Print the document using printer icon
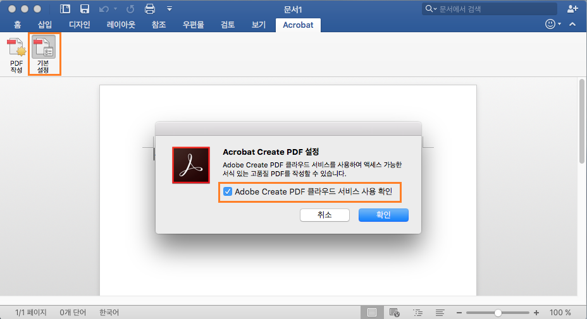 150,9
